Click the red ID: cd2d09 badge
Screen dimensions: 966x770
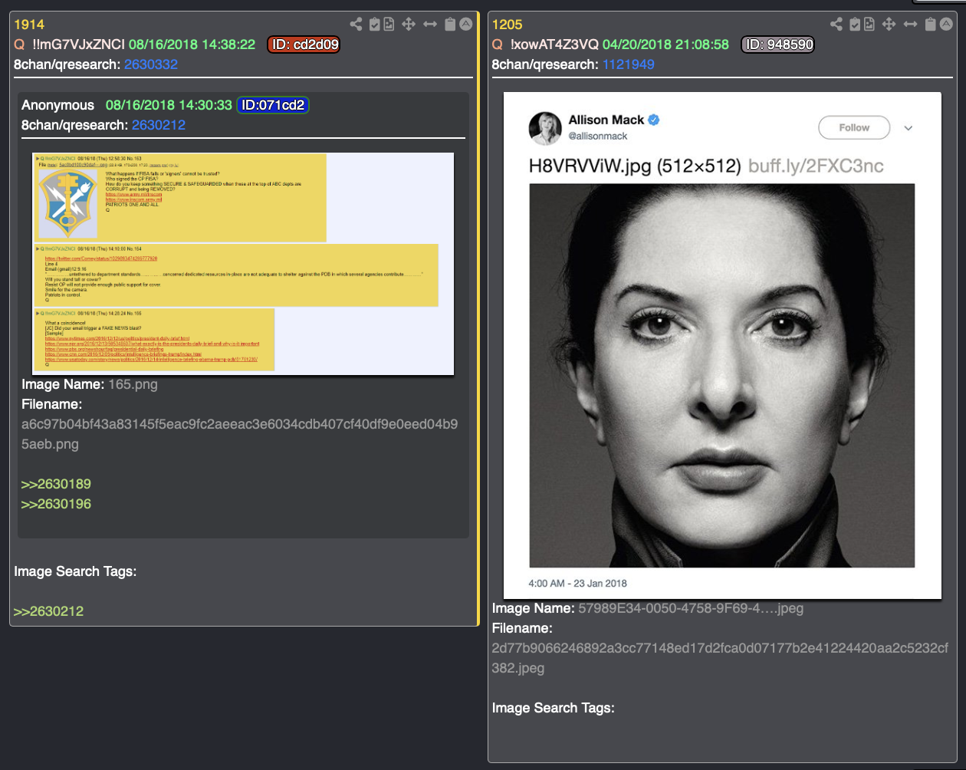[x=304, y=44]
